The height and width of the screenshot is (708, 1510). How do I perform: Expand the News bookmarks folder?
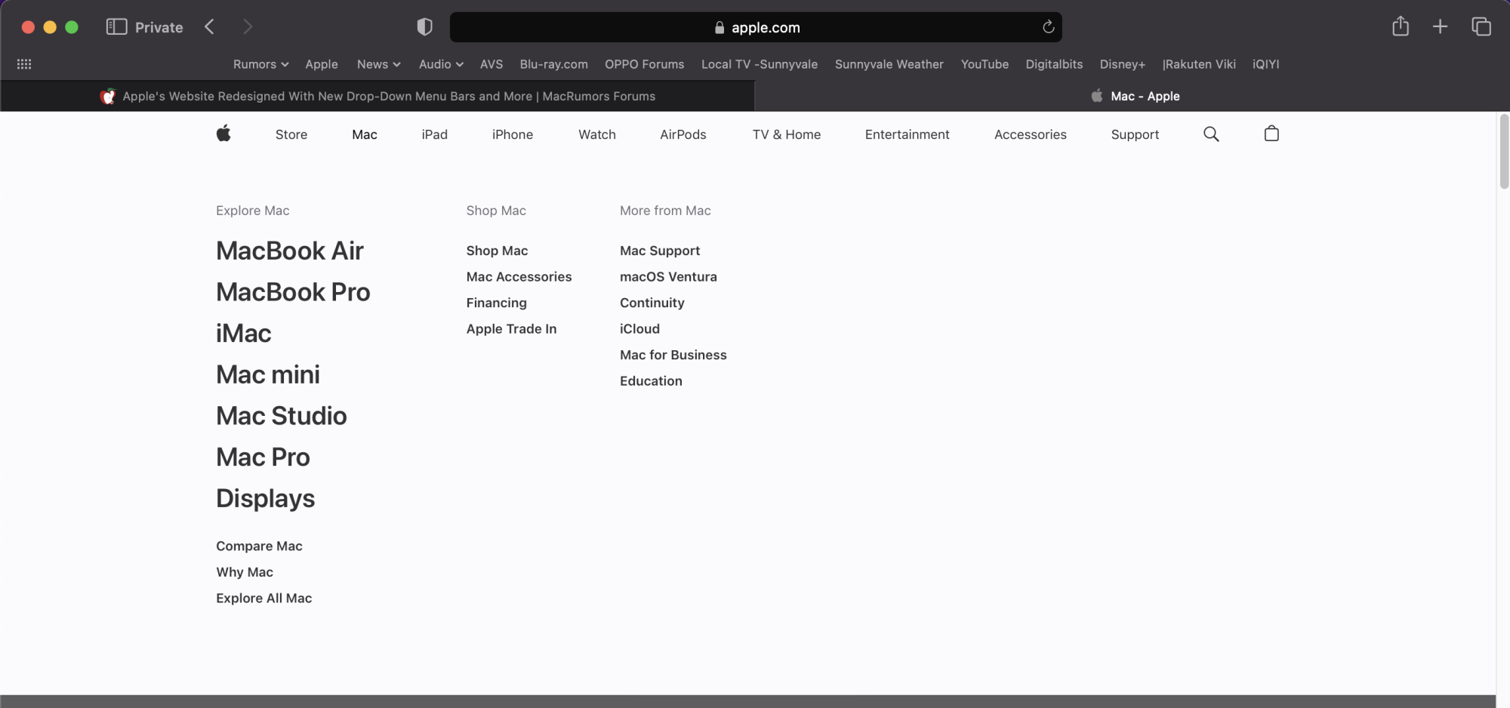click(378, 64)
